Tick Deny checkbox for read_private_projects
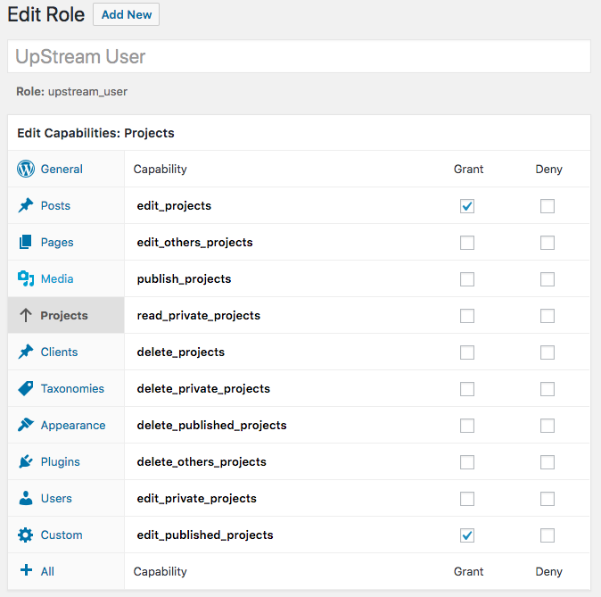This screenshot has width=601, height=597. [x=547, y=316]
